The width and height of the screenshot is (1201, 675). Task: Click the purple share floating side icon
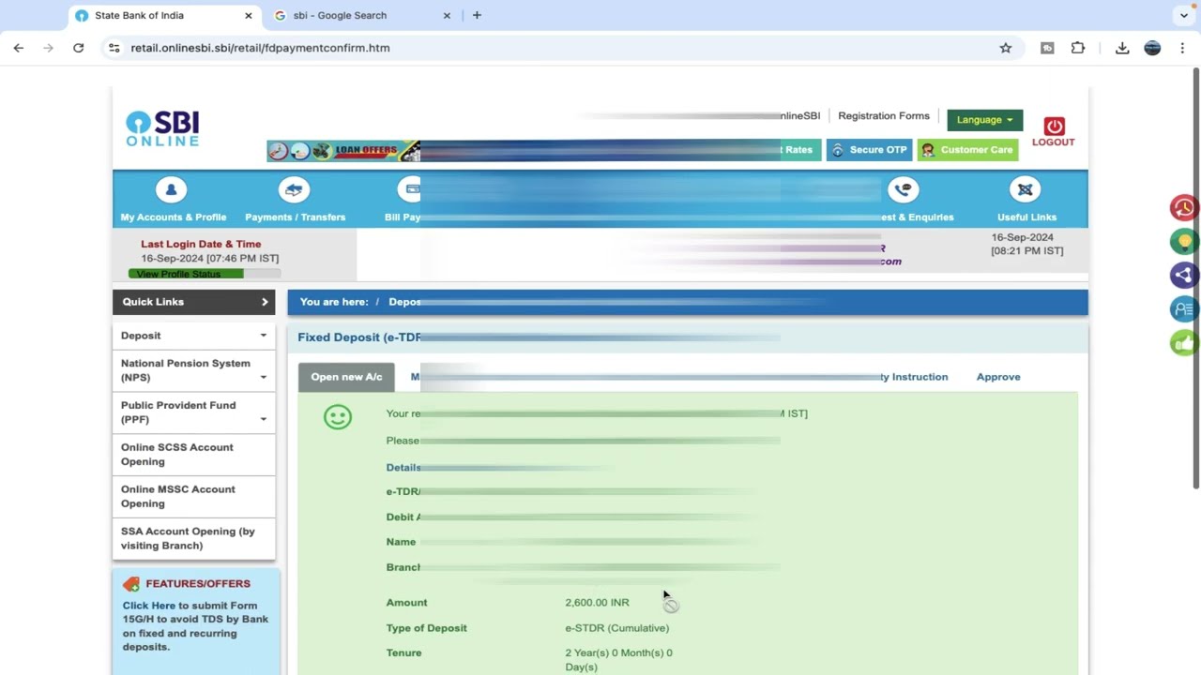1184,275
